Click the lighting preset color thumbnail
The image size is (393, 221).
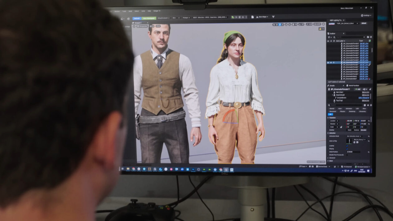tap(332, 24)
